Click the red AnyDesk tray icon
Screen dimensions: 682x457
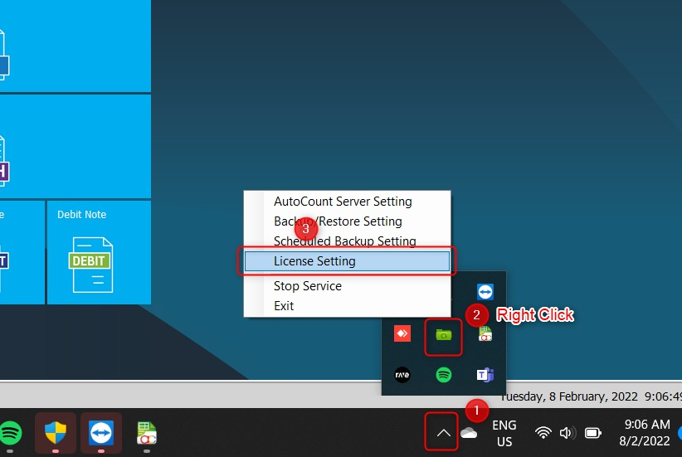(402, 334)
